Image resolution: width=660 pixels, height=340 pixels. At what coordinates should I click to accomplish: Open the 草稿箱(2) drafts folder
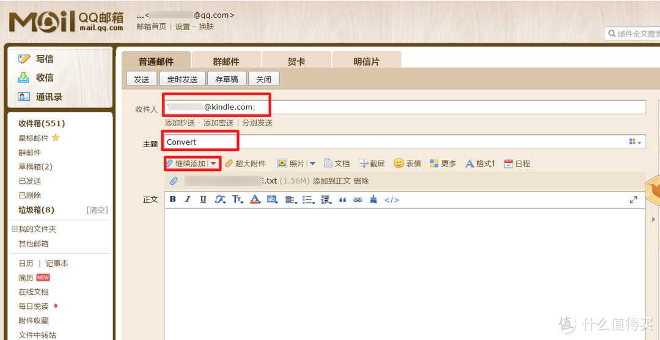coord(35,167)
